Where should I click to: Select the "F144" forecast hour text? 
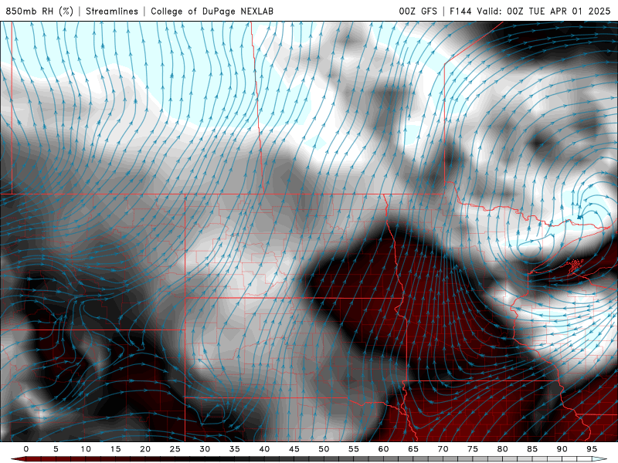coord(460,11)
